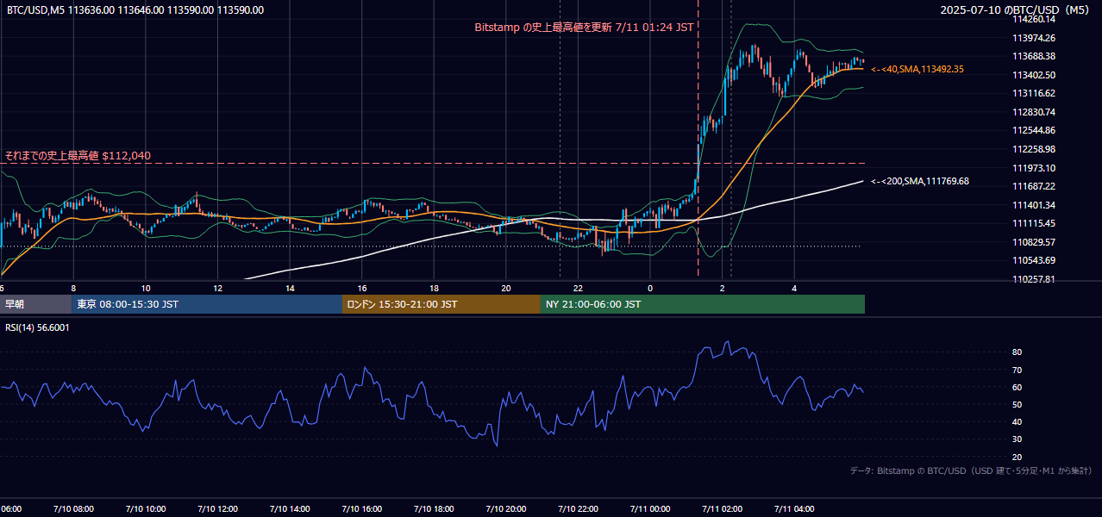
Task: Click the BTC/USD,M5 OHLC header text
Action: coord(135,10)
